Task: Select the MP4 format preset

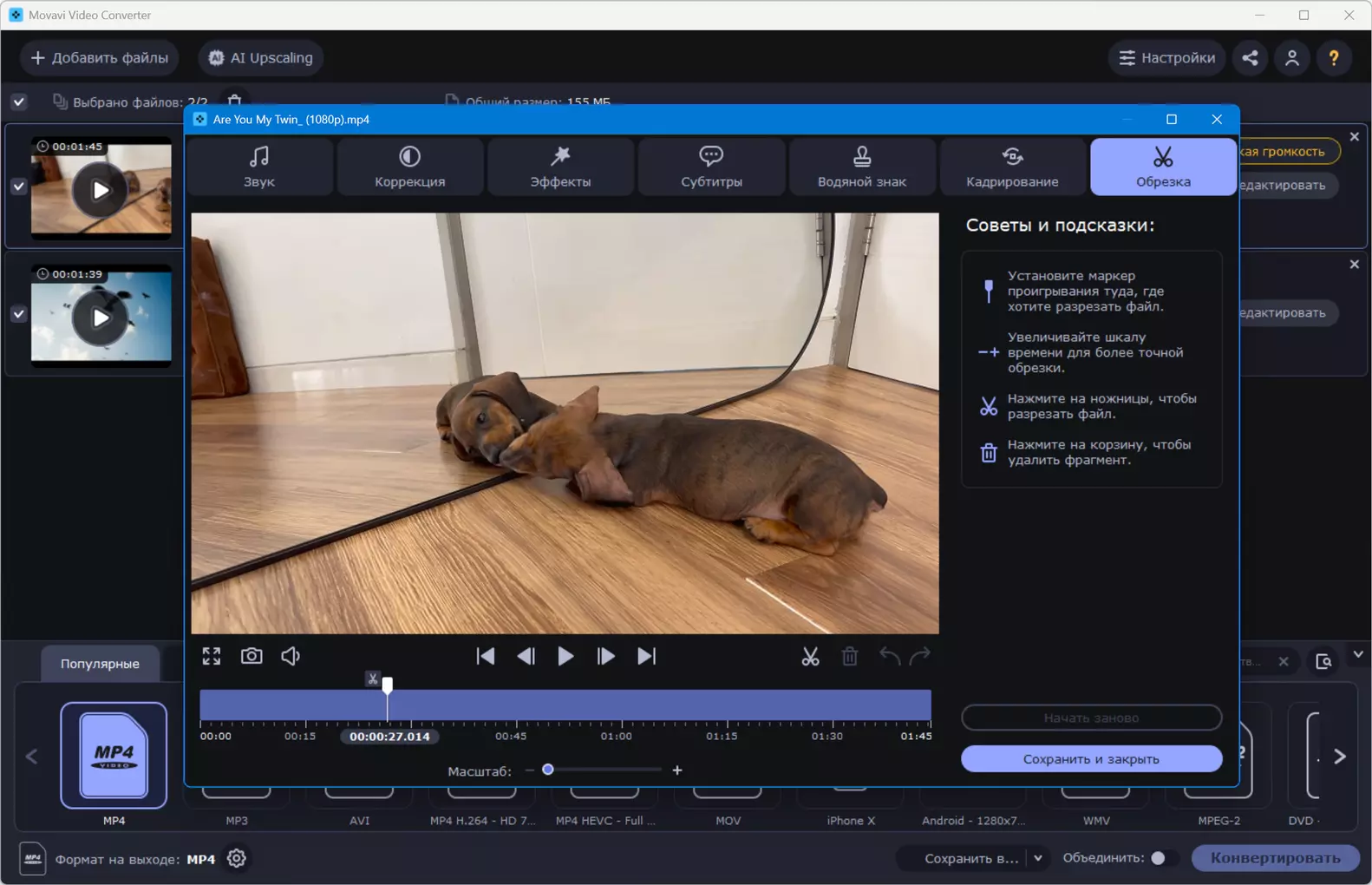Action: pos(114,756)
